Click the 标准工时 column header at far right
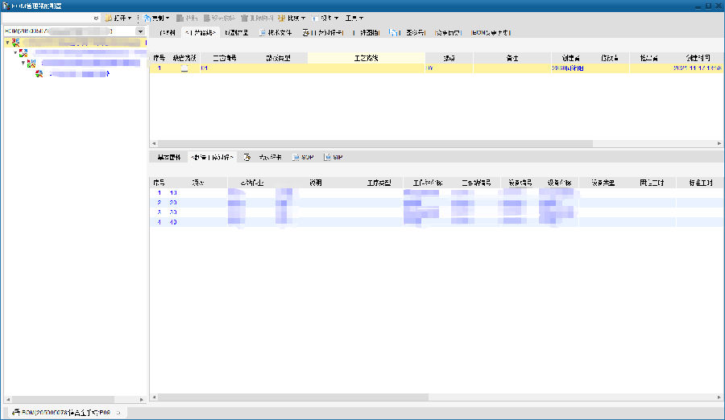Viewport: 725px width, 420px height. point(700,183)
